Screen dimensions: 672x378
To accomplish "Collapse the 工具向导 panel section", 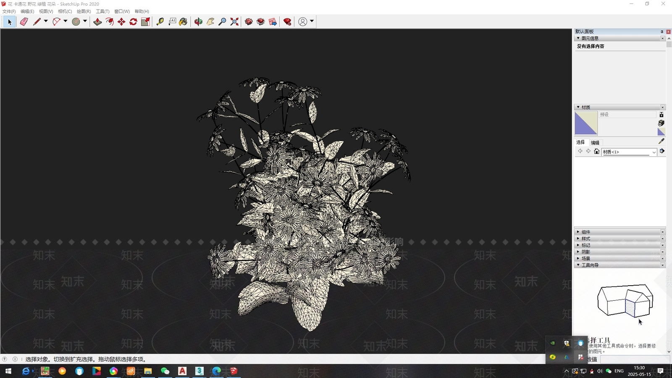I will point(619,265).
